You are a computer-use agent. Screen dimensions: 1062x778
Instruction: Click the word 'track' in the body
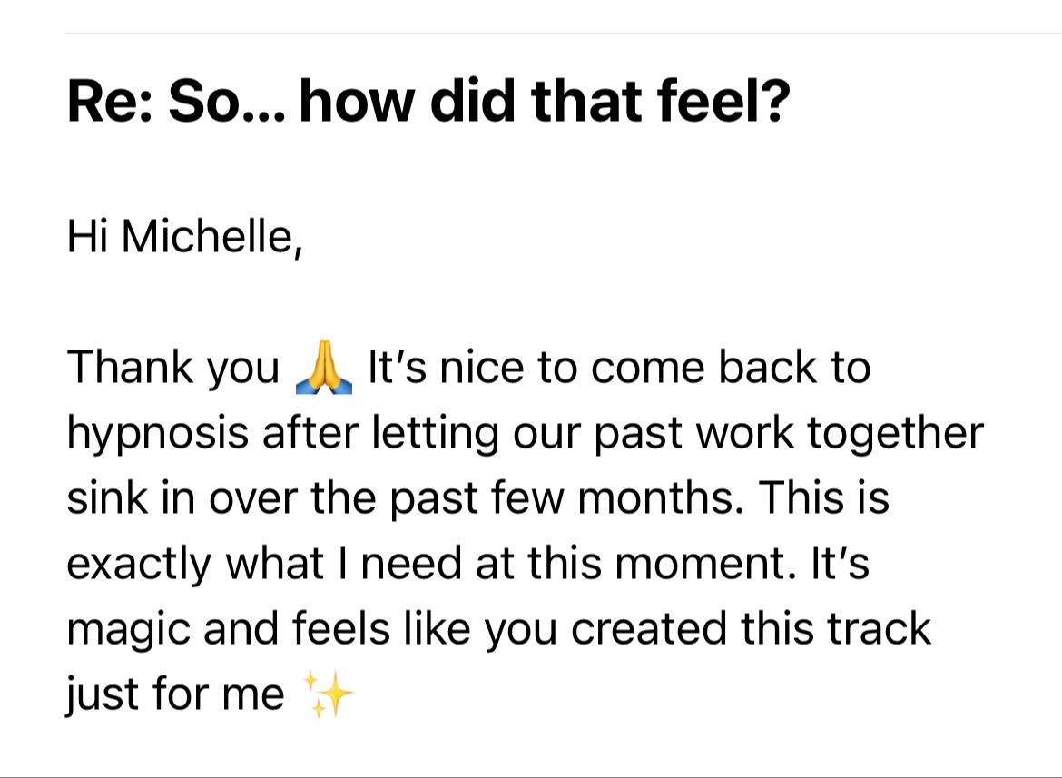[x=876, y=630]
